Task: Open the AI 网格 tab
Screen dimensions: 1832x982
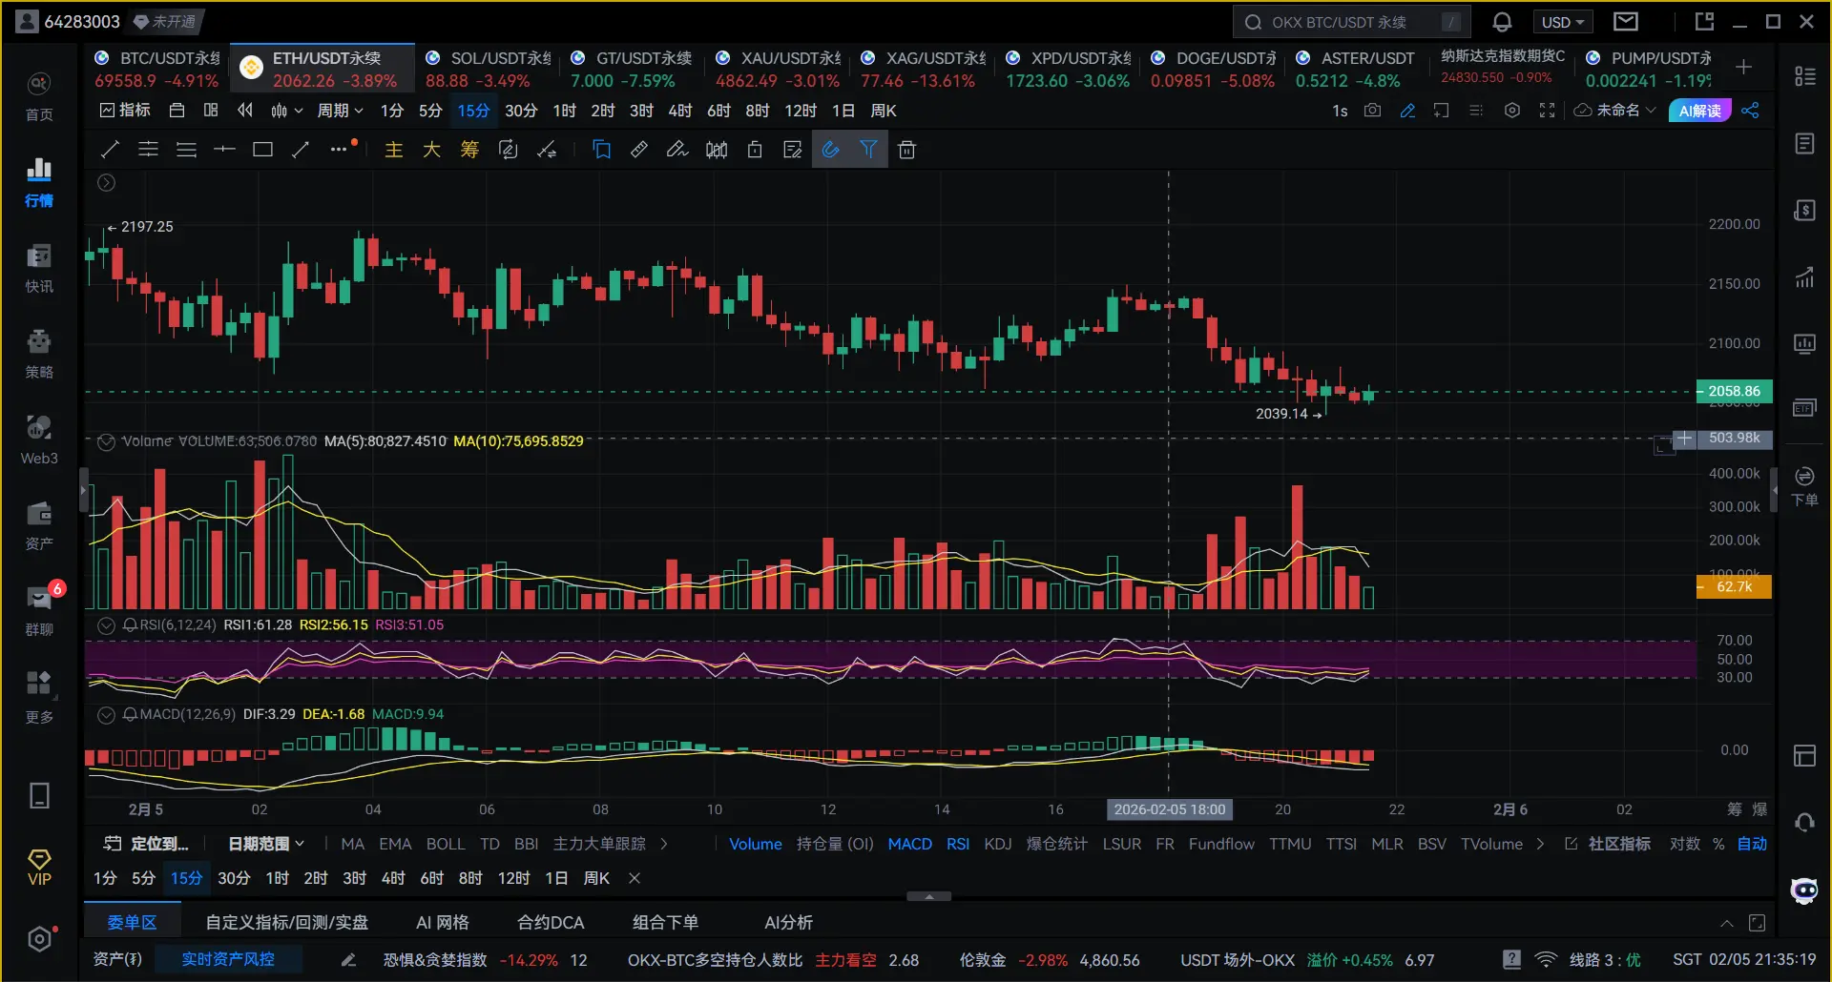Action: pos(443,923)
